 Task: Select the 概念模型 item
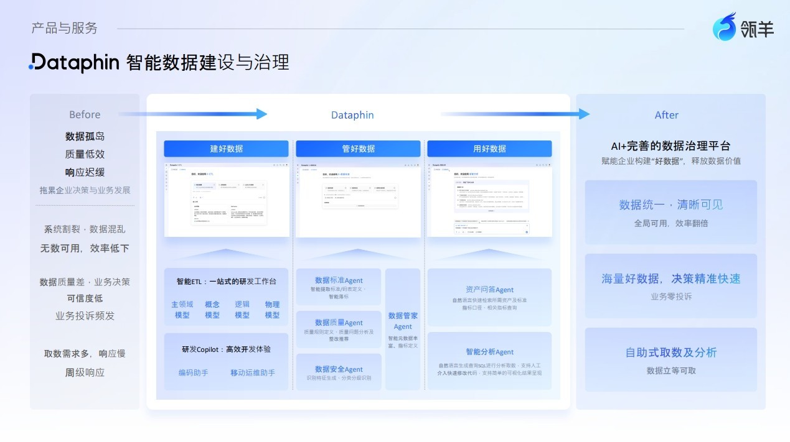212,310
